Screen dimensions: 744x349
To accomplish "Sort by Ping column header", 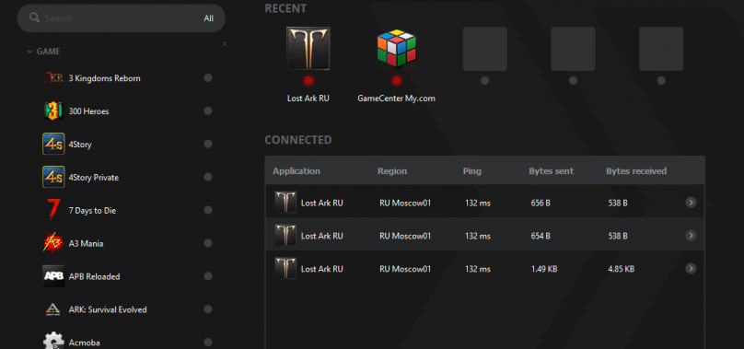I will tap(472, 171).
